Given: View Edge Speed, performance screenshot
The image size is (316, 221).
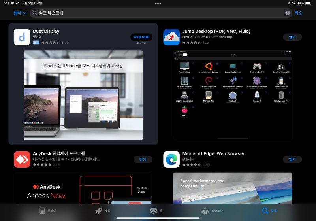Looking at the screenshot, I should tap(233, 188).
